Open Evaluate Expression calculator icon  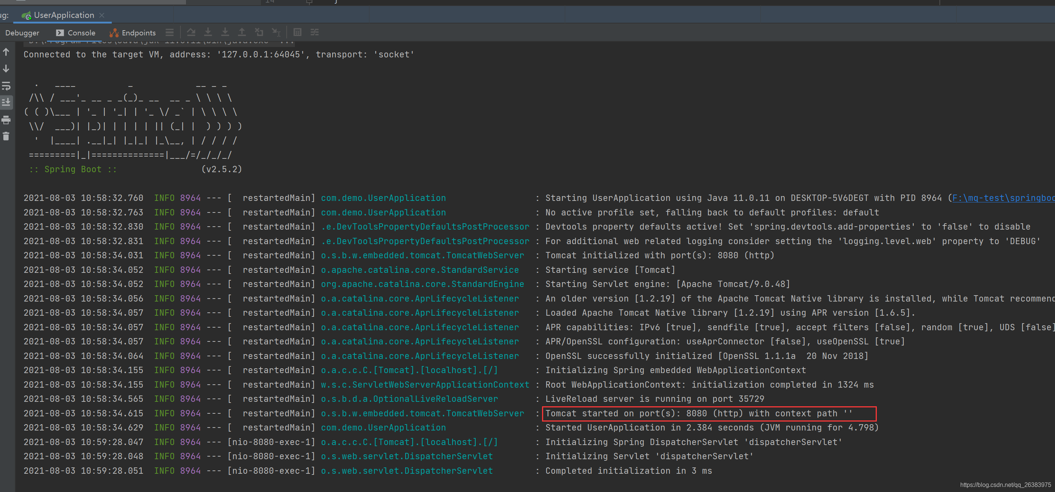298,32
